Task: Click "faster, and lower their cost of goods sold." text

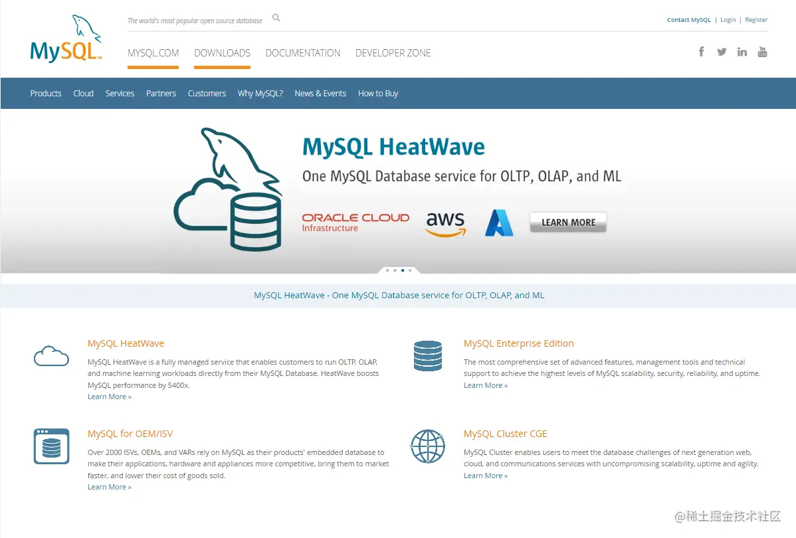Action: coord(156,476)
